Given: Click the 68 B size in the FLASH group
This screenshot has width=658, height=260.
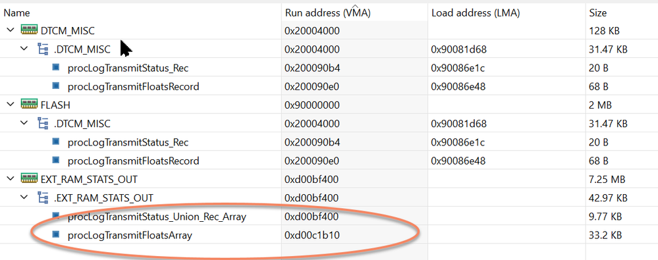Looking at the screenshot, I should [x=599, y=161].
